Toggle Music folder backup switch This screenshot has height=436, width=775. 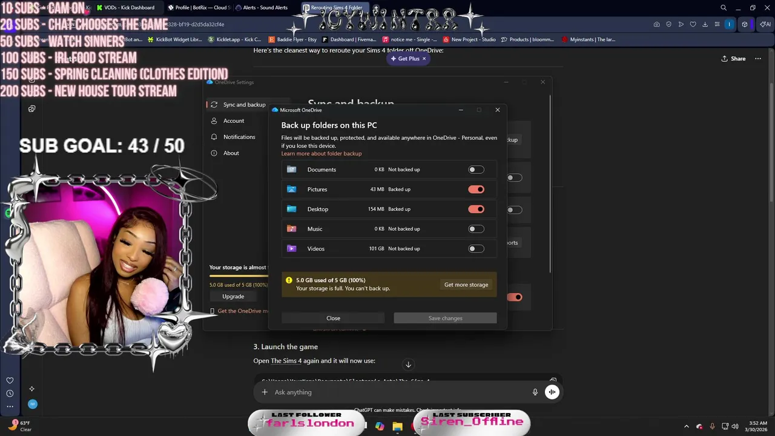coord(476,229)
